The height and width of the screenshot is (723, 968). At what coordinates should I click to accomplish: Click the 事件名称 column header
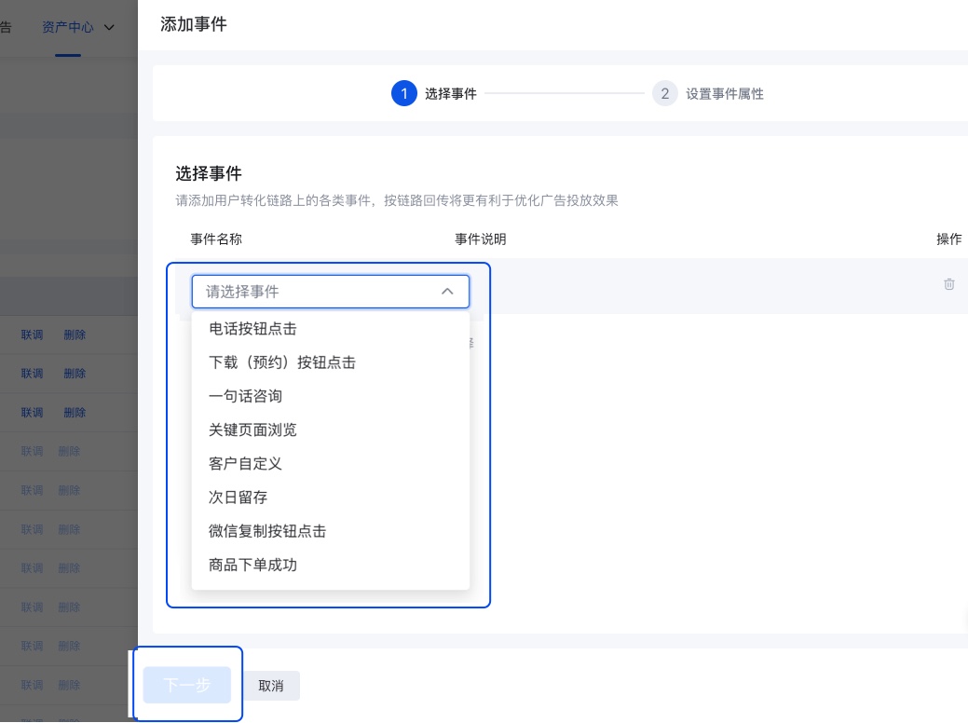coord(216,239)
